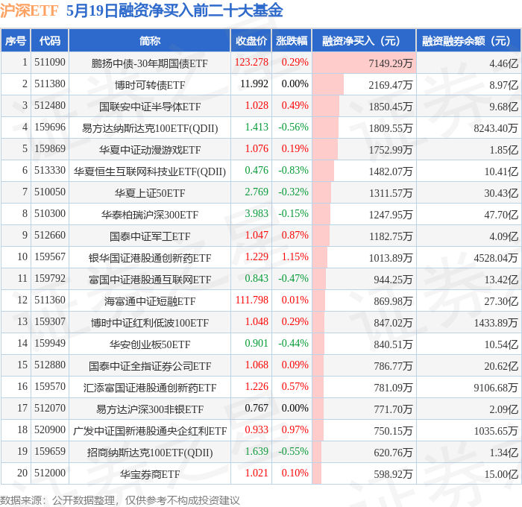Select 海富通中证短融ETF name cell
Viewport: 522px width, 507px height.
click(x=149, y=301)
